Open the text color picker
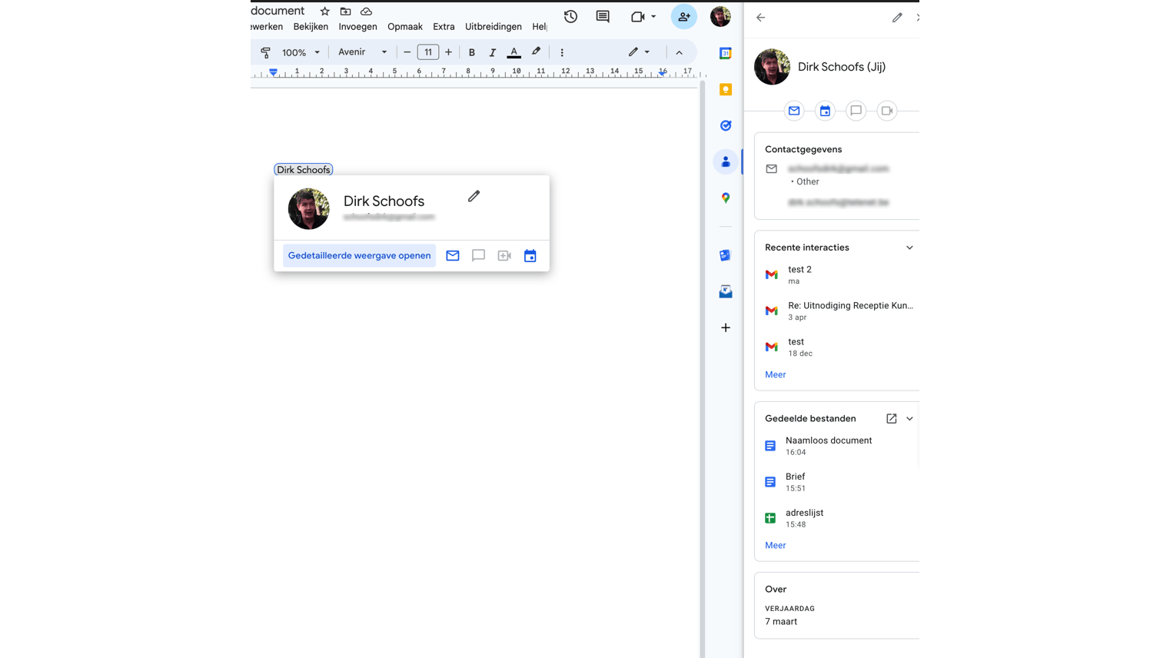Viewport: 1170px width, 658px height. point(514,52)
